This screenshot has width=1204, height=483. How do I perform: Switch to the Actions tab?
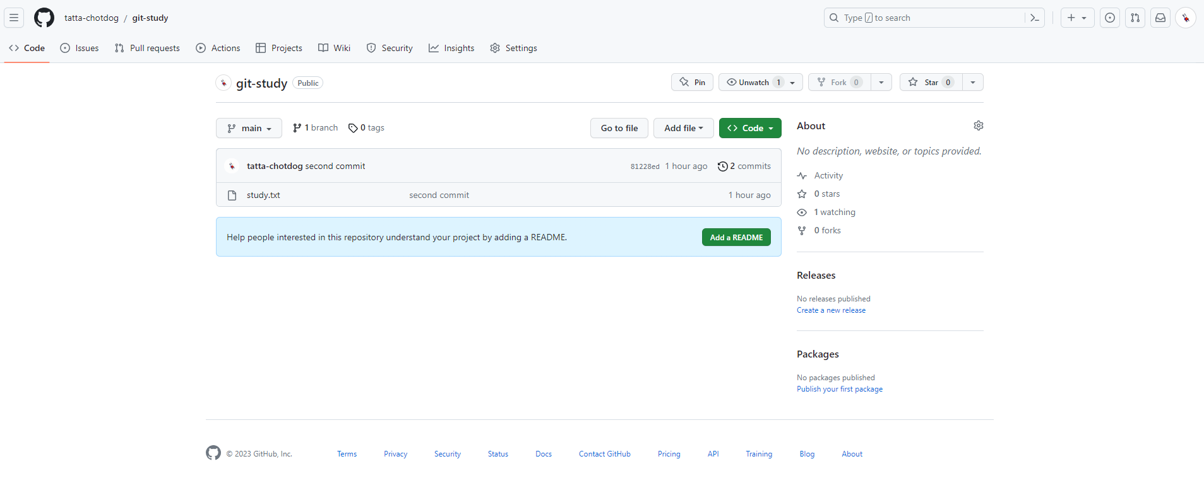(x=218, y=48)
